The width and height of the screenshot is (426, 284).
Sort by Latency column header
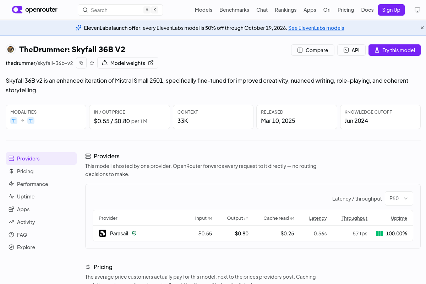318,218
